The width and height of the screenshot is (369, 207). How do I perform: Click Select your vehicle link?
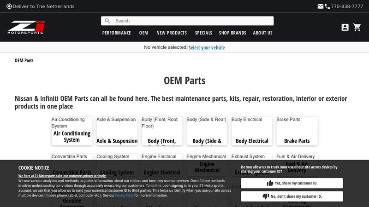[x=207, y=47]
